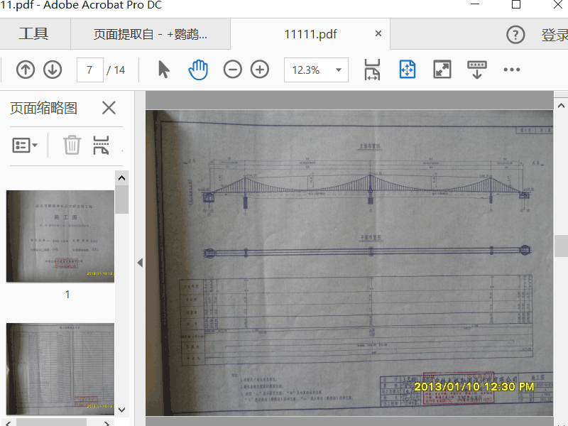Select the 11111.pdf tab
568x426 pixels.
click(x=310, y=34)
